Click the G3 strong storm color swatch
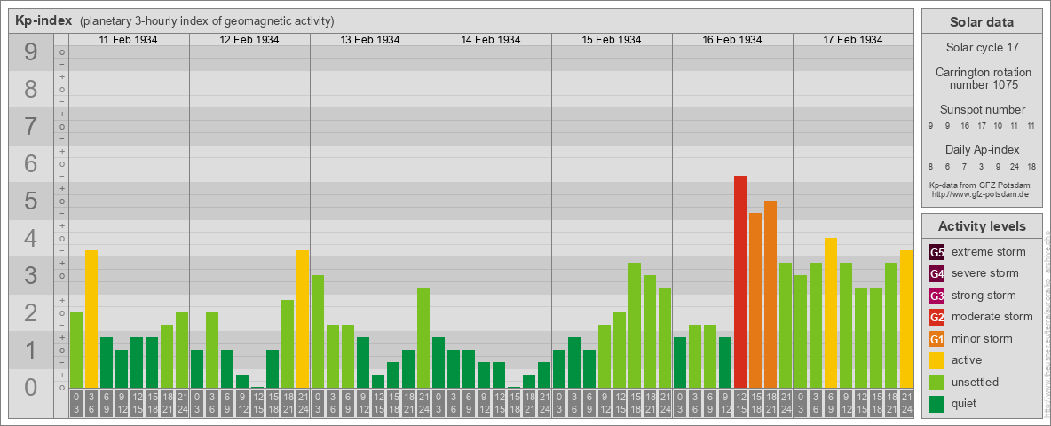1051x426 pixels. (x=936, y=296)
